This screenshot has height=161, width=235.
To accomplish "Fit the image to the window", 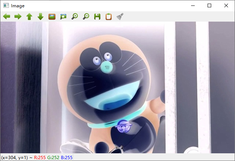I will pos(63,16).
